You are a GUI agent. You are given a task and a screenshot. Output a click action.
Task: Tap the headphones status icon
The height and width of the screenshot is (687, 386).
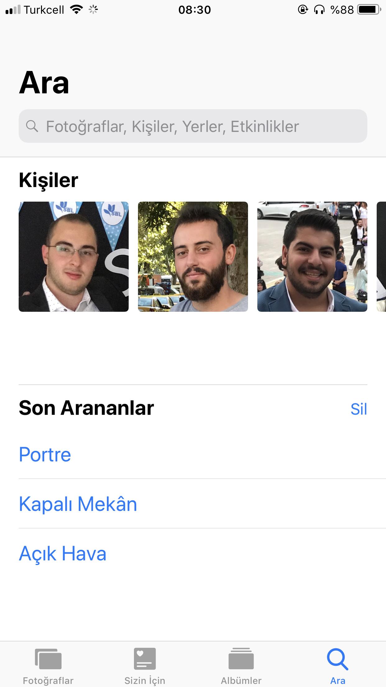pos(319,10)
